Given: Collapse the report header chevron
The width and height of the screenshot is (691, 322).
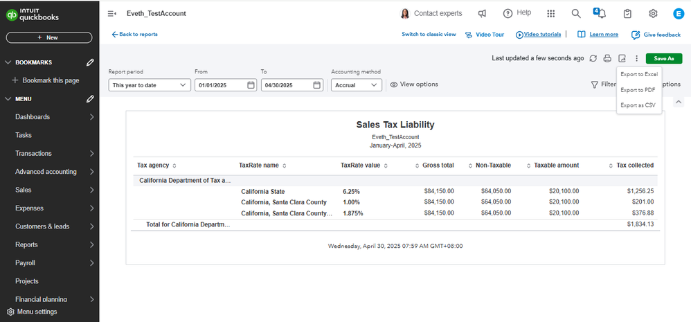Looking at the screenshot, I should point(679,102).
